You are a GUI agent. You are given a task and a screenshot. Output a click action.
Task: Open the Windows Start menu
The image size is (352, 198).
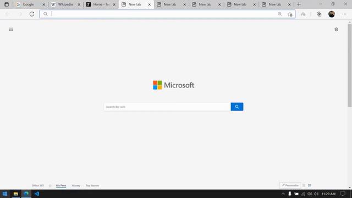tap(5, 194)
